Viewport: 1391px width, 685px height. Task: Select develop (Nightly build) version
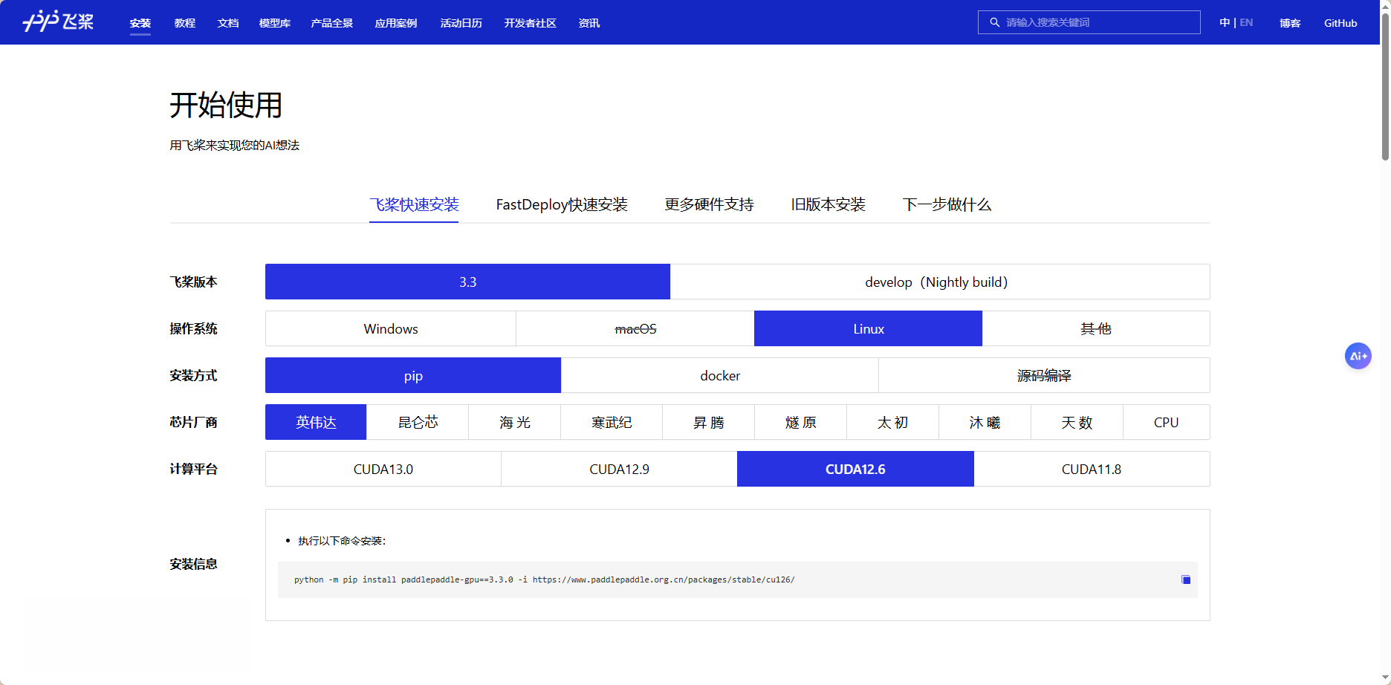tap(940, 282)
